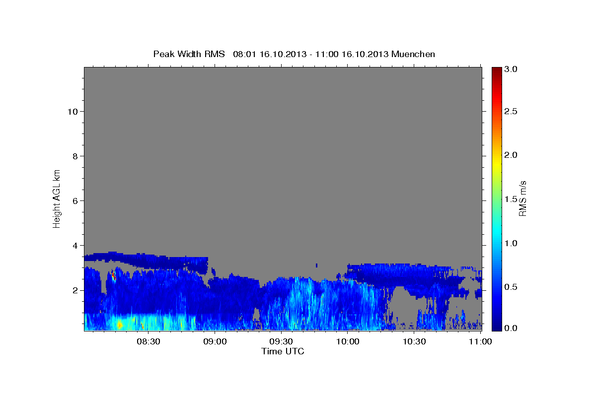Click the colorbar value 2.0
Image resolution: width=596 pixels, height=397 pixels.
[x=511, y=155]
